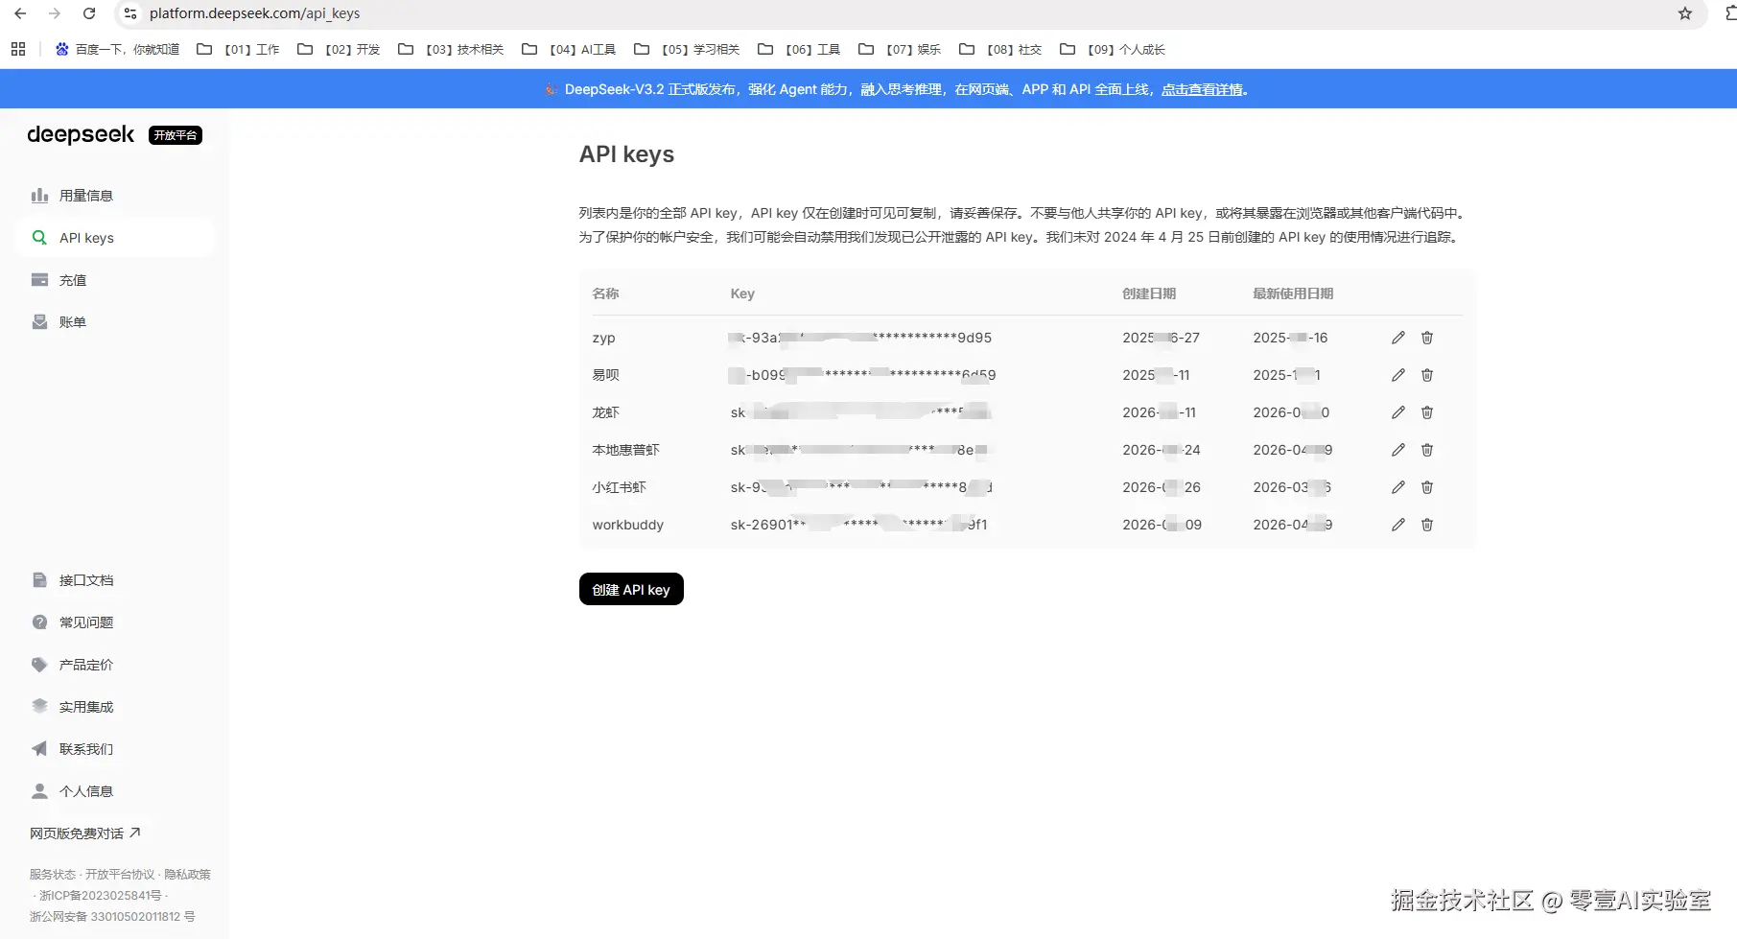Click the 最新使用日期 column header
Image resolution: width=1737 pixels, height=939 pixels.
click(1293, 293)
